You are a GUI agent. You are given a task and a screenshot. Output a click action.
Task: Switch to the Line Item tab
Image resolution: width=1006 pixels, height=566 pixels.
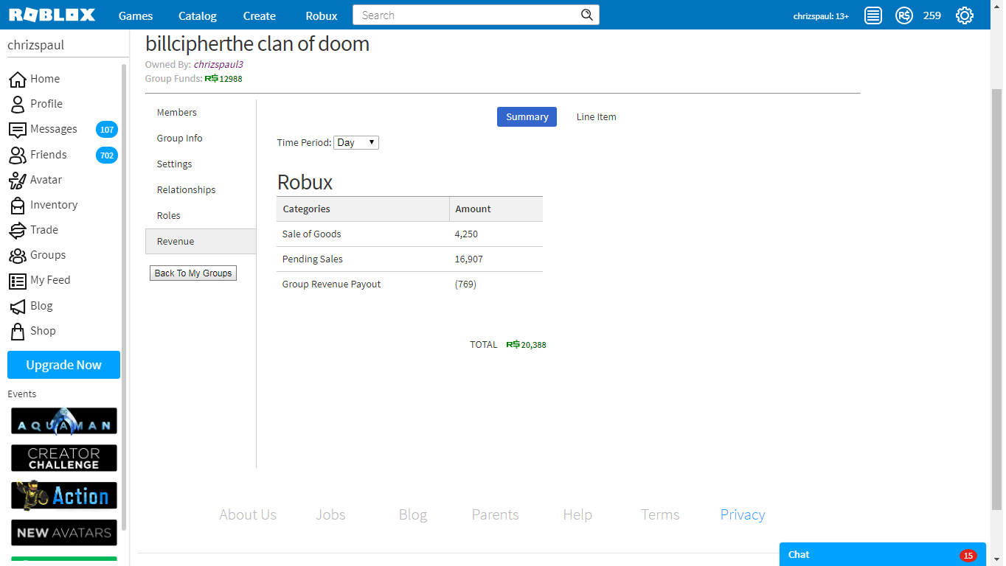tap(596, 116)
